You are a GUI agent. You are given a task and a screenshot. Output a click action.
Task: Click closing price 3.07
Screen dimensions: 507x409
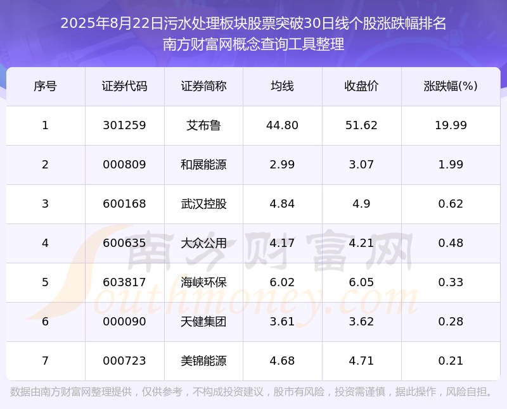(361, 165)
